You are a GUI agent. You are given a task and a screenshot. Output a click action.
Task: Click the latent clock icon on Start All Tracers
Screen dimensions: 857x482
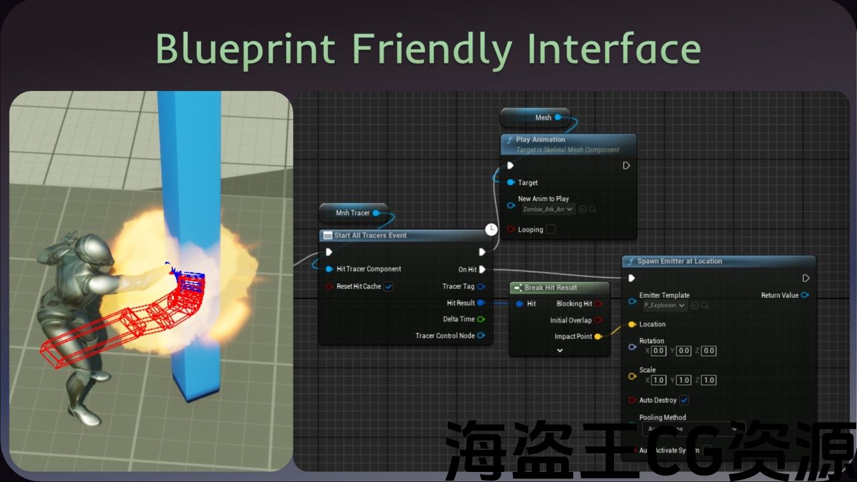tap(491, 229)
